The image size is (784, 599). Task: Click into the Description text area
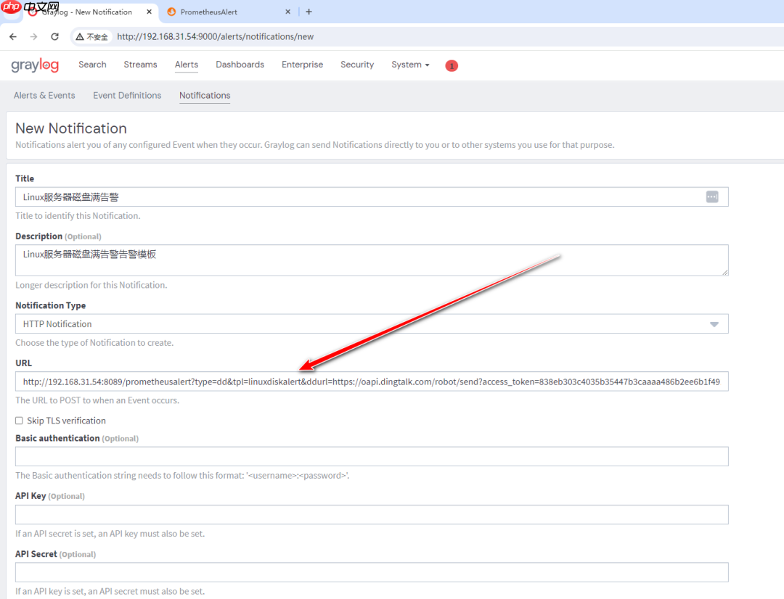pos(372,260)
